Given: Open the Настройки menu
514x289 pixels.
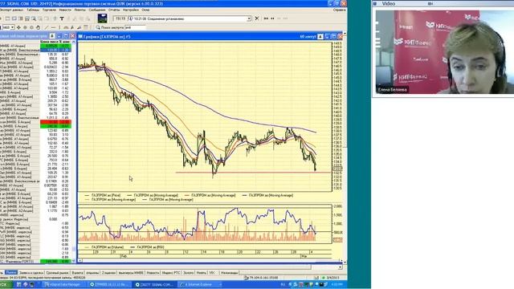Looking at the screenshot, I should point(131,10).
